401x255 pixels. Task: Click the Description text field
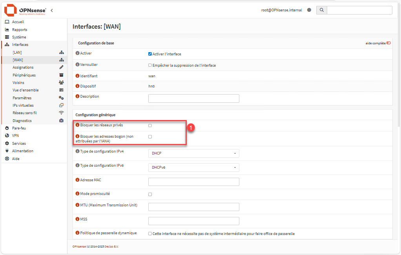[193, 98]
